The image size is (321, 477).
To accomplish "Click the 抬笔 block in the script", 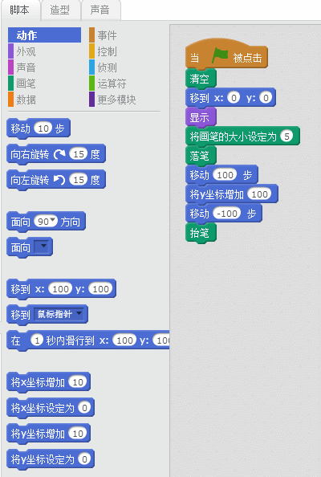I will 201,232.
